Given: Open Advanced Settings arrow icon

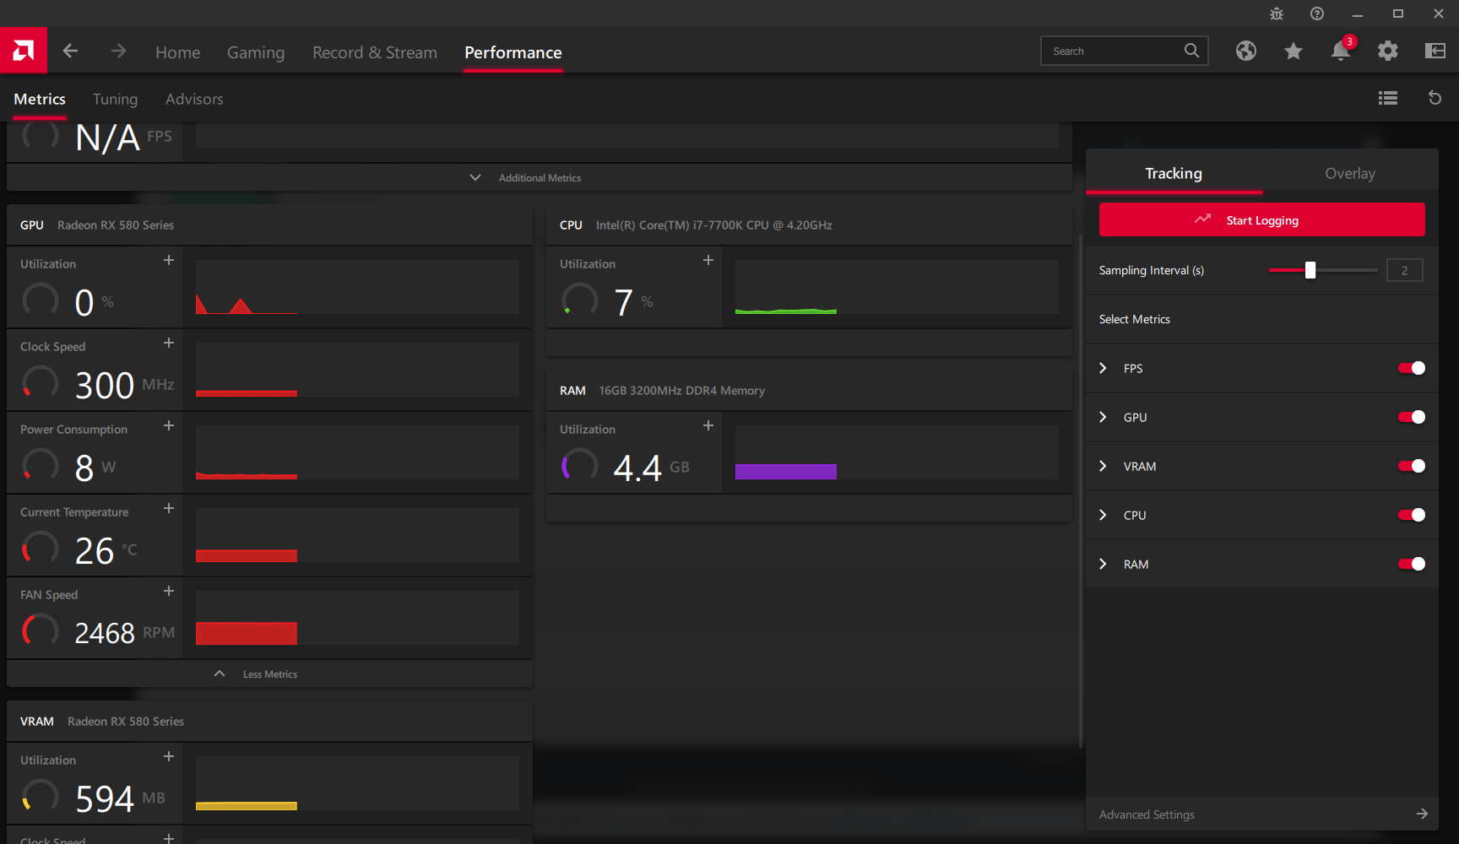Looking at the screenshot, I should click(1422, 814).
